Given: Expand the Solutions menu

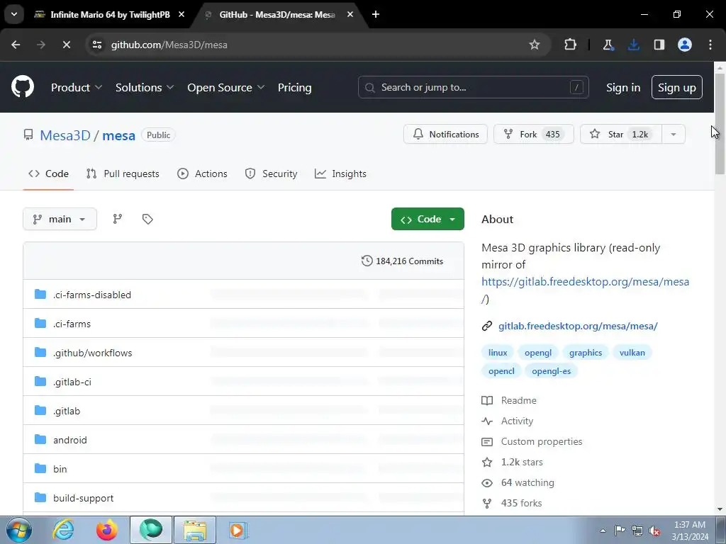Looking at the screenshot, I should tap(145, 87).
